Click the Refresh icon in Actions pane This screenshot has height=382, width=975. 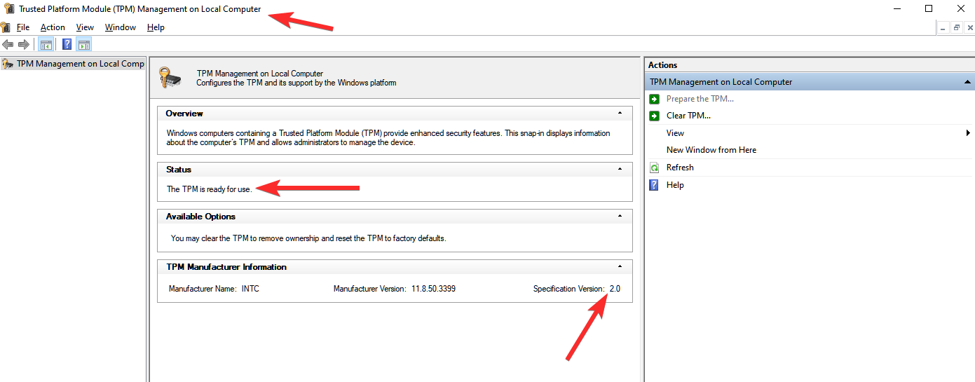pyautogui.click(x=655, y=168)
